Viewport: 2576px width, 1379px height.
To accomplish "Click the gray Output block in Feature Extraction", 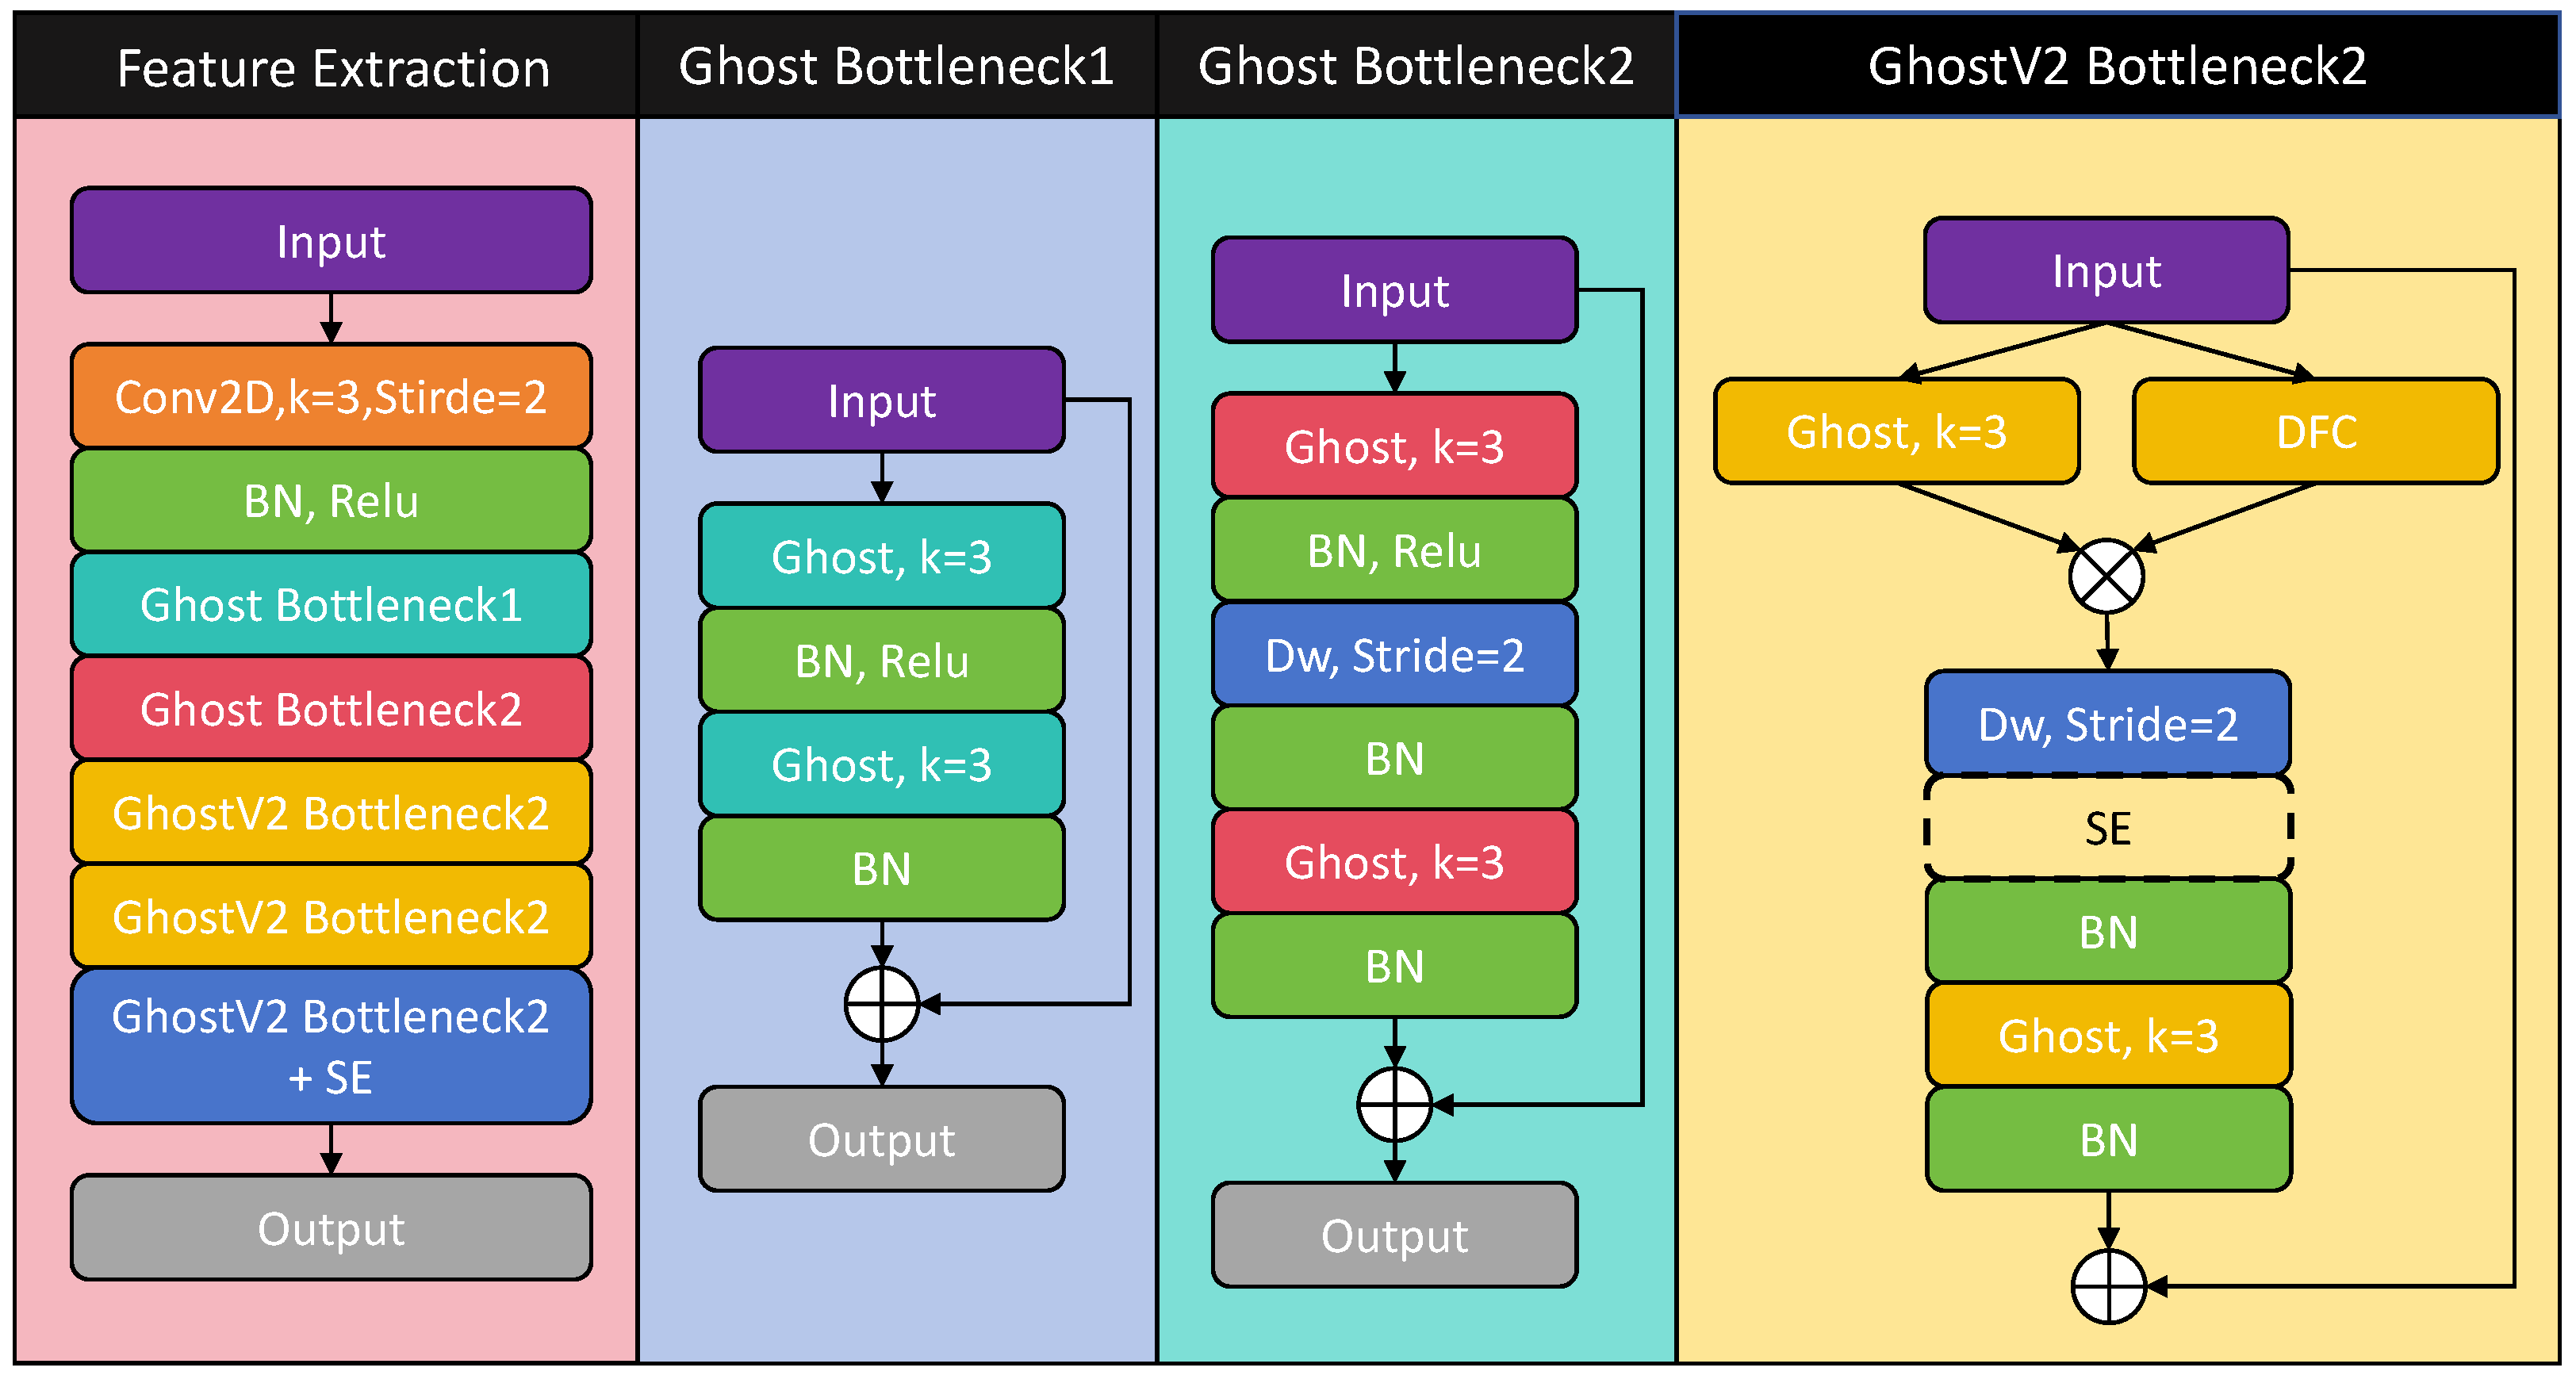I will (x=331, y=1228).
